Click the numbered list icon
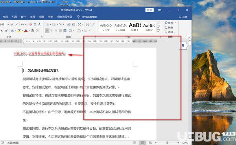This screenshot has height=145, width=236. (x=54, y=24)
